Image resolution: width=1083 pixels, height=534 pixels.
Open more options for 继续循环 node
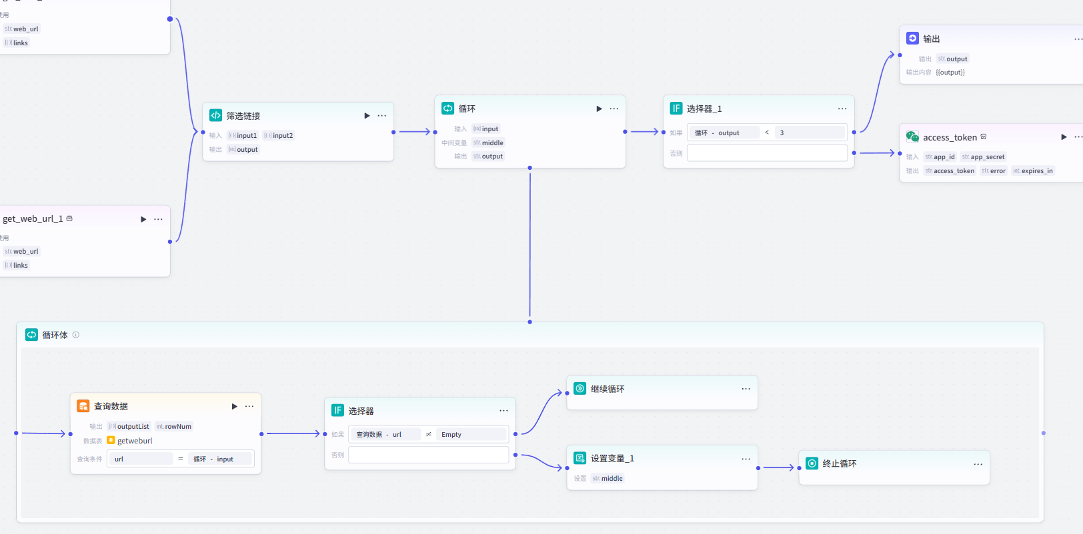tap(746, 389)
